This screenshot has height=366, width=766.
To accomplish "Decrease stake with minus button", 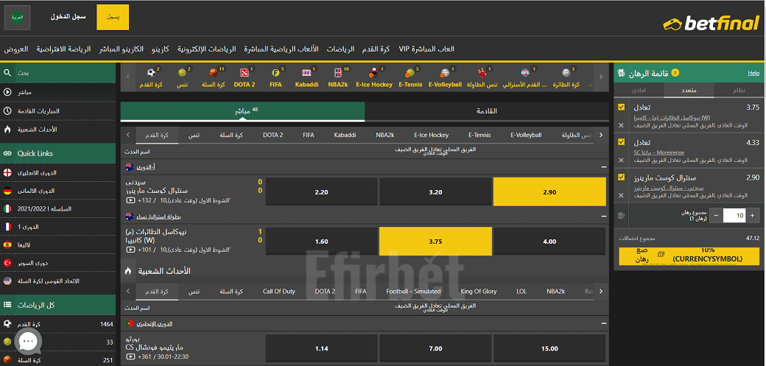I will (716, 216).
